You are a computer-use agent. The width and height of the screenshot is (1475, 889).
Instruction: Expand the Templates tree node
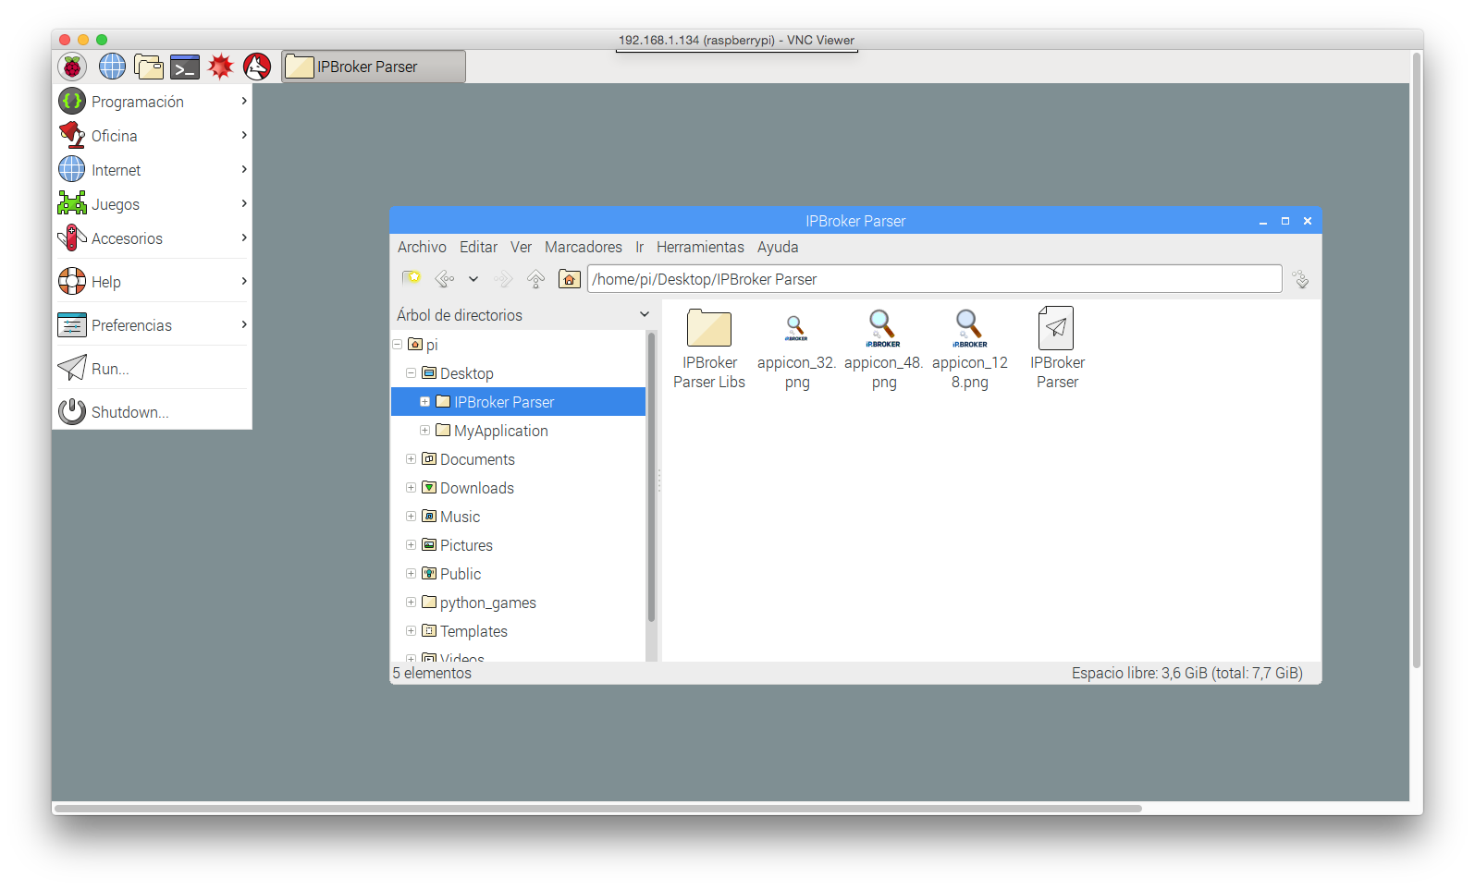pos(412,630)
